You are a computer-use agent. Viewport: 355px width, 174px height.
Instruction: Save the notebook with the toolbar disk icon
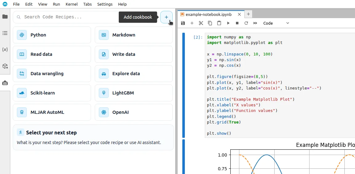(183, 23)
